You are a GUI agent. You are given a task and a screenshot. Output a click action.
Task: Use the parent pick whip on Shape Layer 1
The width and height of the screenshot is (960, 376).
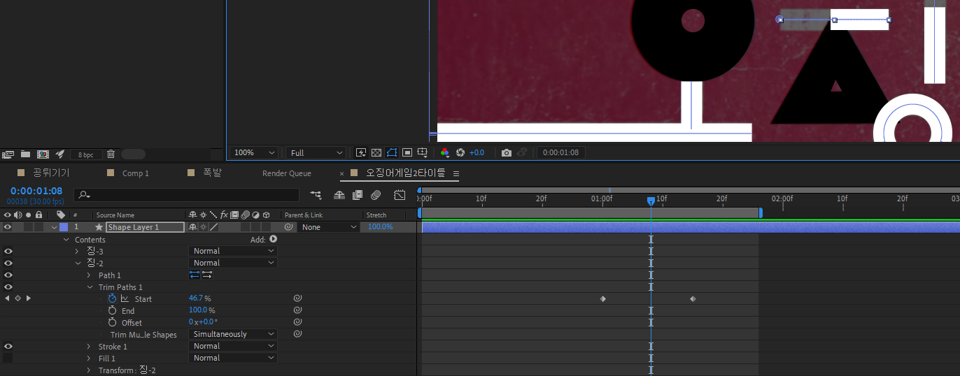coord(288,227)
